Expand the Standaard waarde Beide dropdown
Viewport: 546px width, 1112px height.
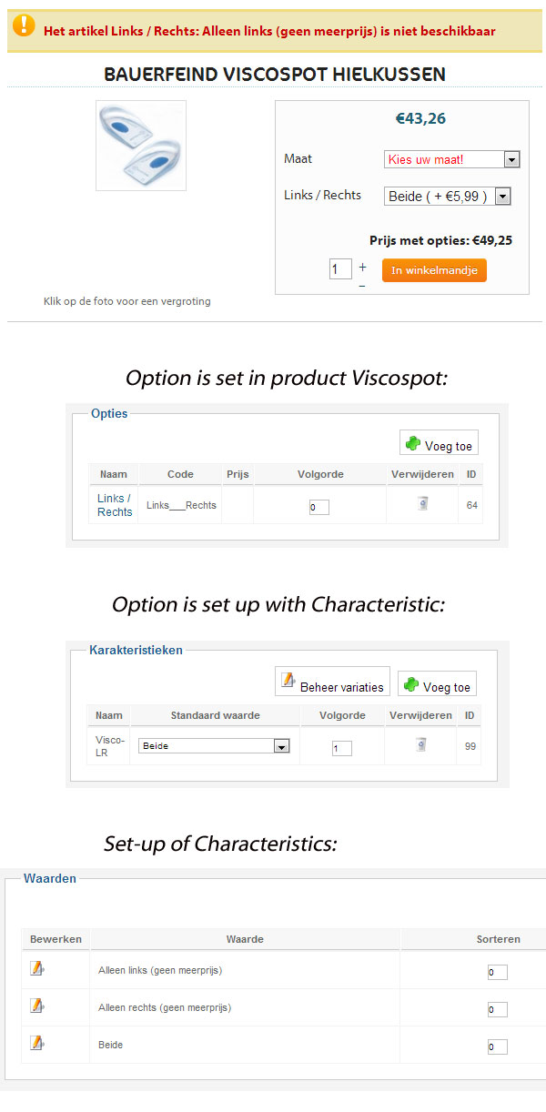point(214,746)
